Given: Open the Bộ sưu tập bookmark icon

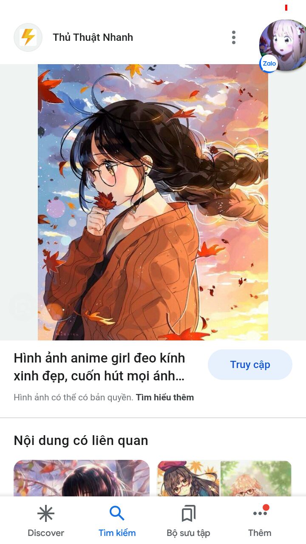Looking at the screenshot, I should [188, 514].
